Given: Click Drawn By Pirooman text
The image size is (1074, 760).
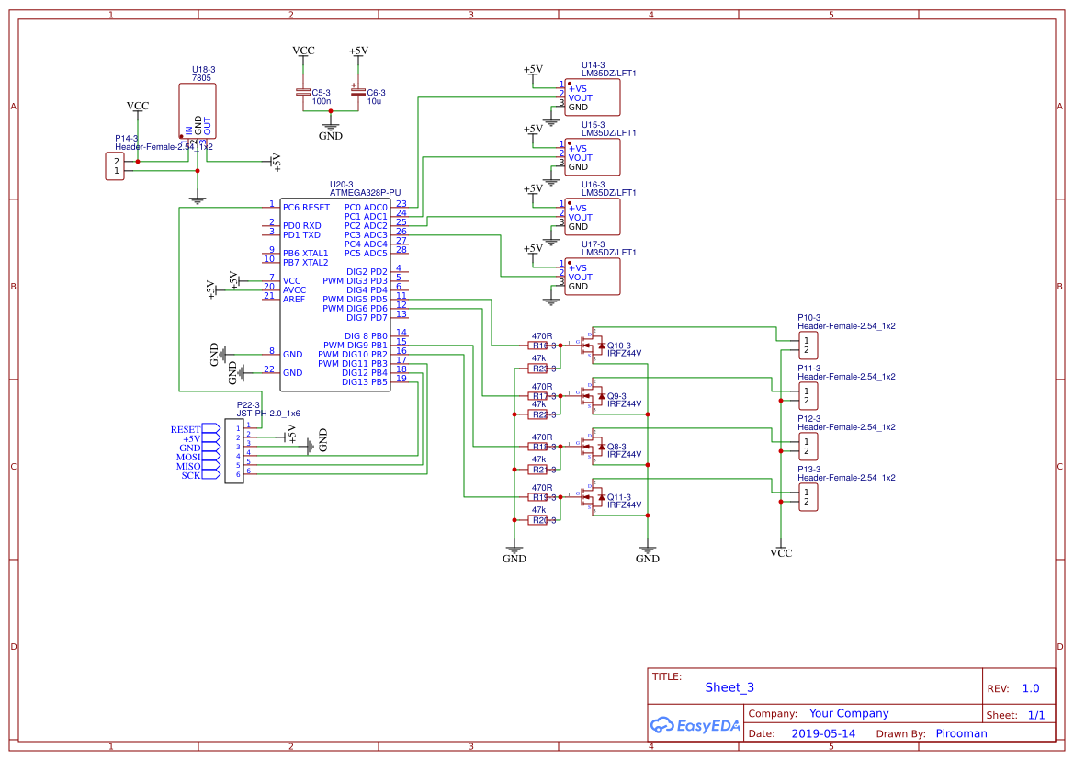Looking at the screenshot, I should (961, 732).
